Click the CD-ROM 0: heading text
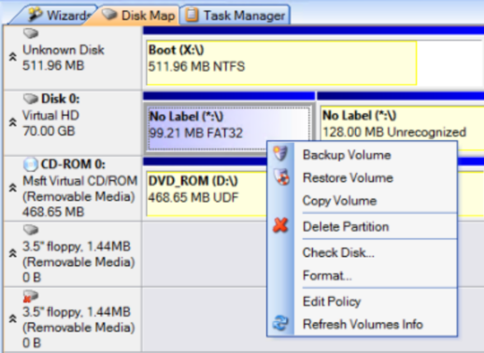The image size is (484, 353). 73,164
